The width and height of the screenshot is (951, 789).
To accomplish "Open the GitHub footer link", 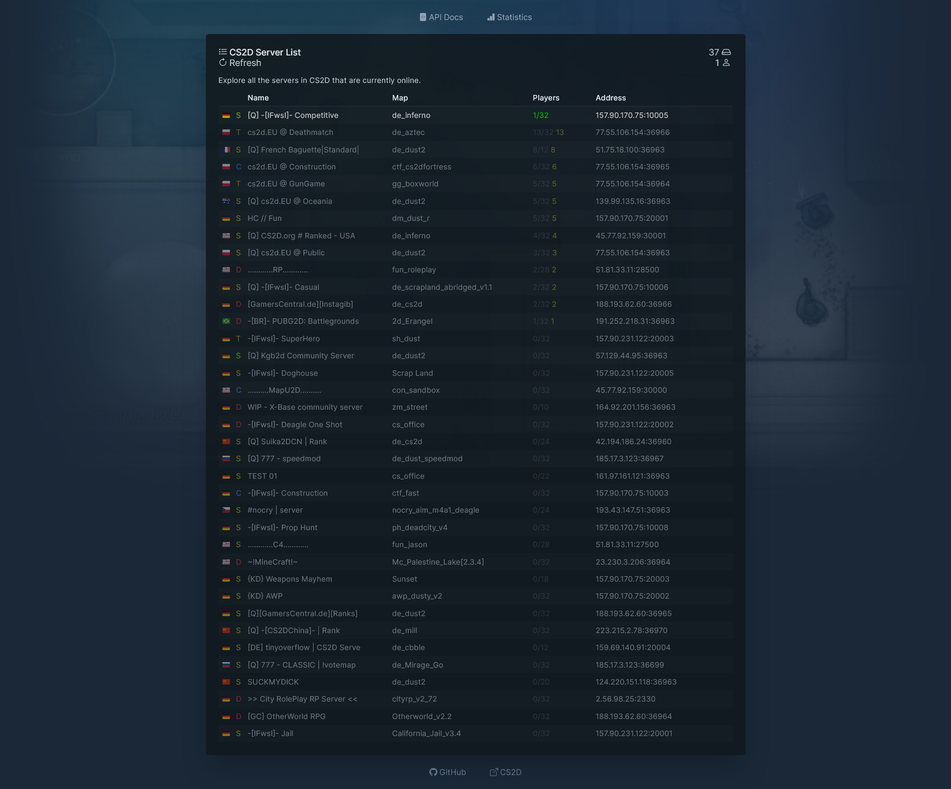I will pyautogui.click(x=447, y=772).
